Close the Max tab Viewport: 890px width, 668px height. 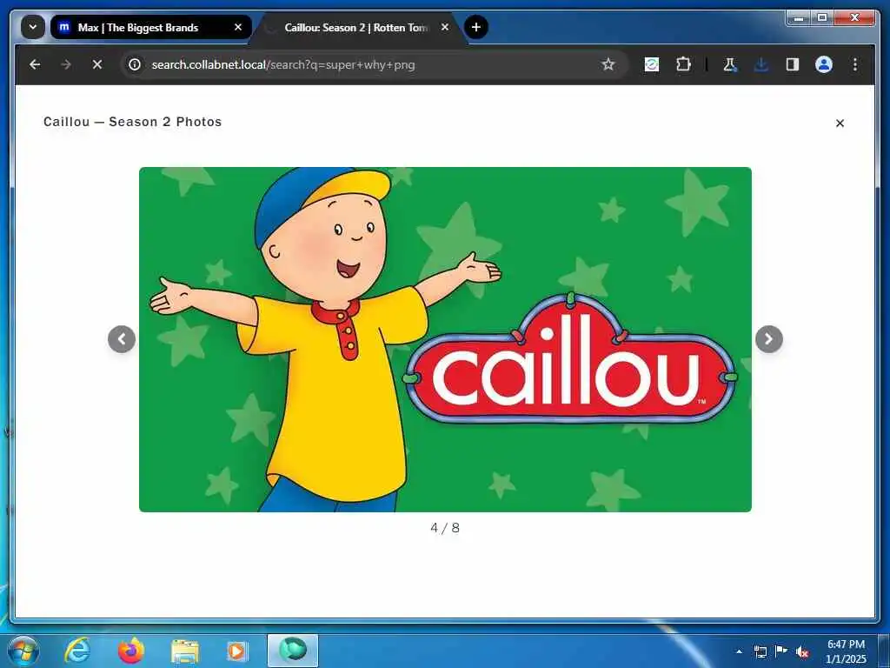point(238,27)
